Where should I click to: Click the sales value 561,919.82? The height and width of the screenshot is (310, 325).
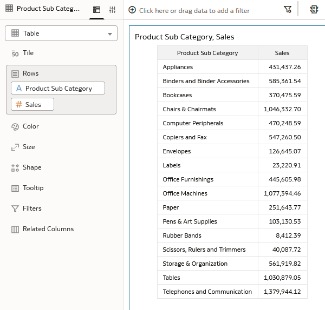pyautogui.click(x=285, y=264)
